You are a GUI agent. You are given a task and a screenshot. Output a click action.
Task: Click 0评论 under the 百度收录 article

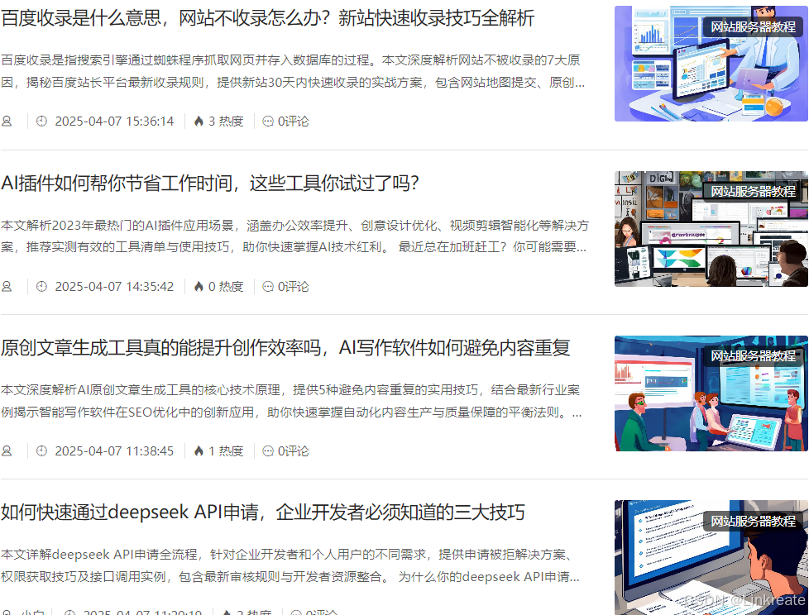point(293,122)
